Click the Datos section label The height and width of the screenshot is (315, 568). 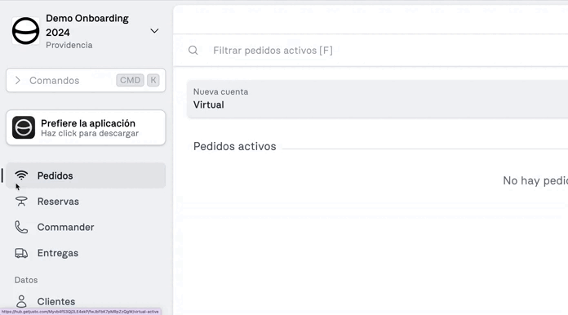click(x=26, y=280)
